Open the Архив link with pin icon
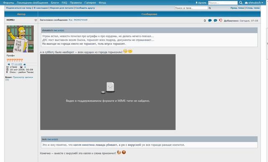 tap(201, 3)
